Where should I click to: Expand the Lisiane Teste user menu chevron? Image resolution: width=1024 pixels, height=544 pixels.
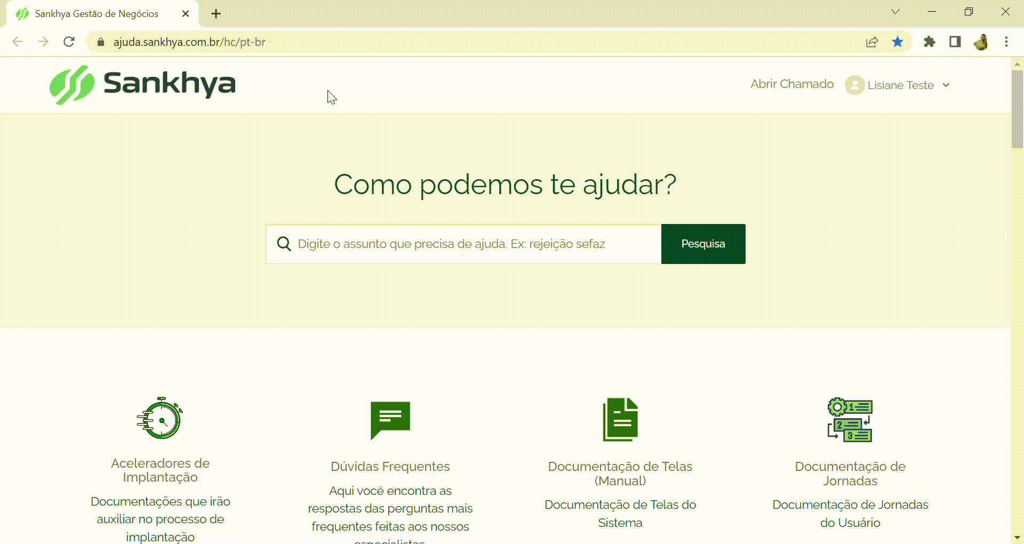(946, 85)
